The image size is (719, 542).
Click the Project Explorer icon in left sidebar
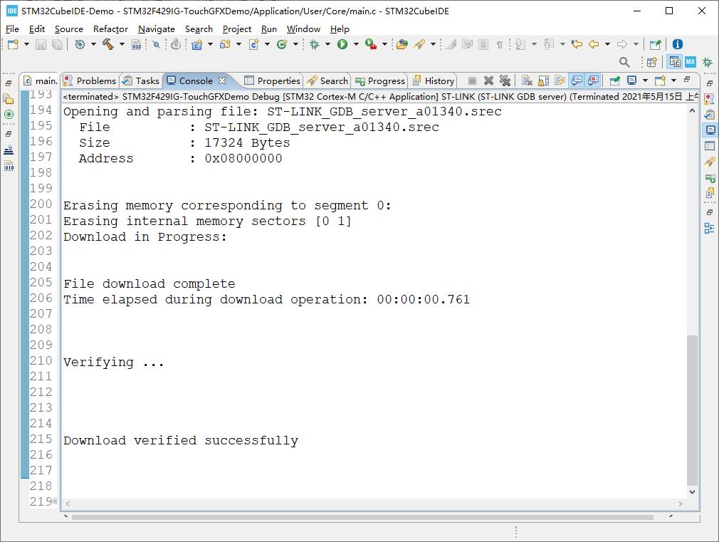[9, 99]
